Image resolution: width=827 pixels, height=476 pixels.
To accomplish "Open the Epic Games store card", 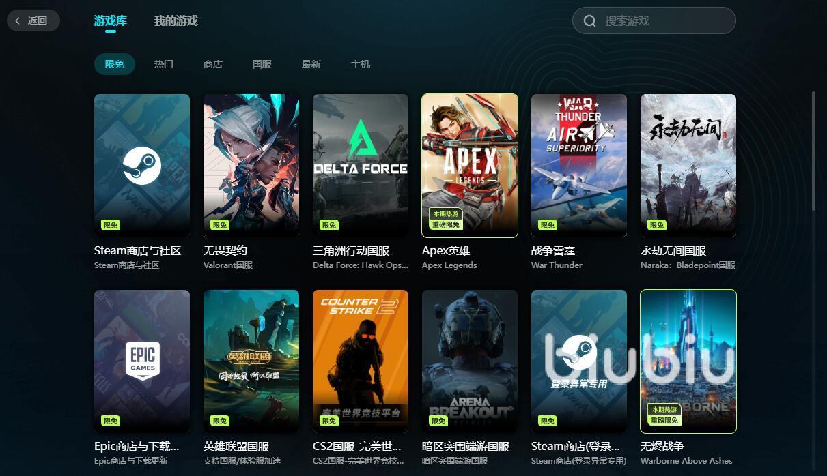I will coord(142,361).
